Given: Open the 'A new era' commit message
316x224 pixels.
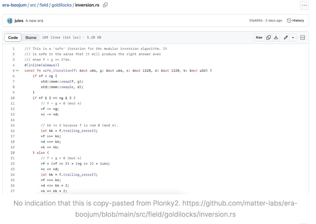Looking at the screenshot, I should pos(34,21).
